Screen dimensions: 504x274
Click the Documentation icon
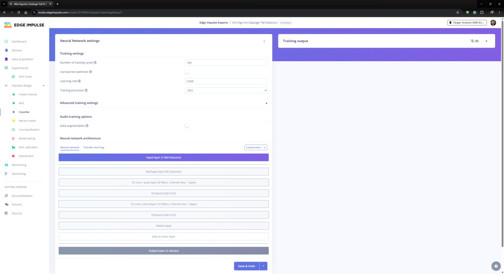[x=6, y=196]
